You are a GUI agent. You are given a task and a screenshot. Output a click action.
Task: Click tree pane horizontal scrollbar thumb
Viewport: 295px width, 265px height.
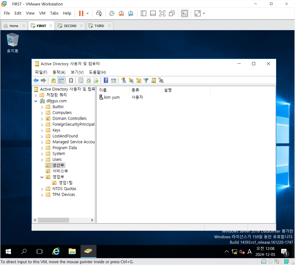pos(54,220)
